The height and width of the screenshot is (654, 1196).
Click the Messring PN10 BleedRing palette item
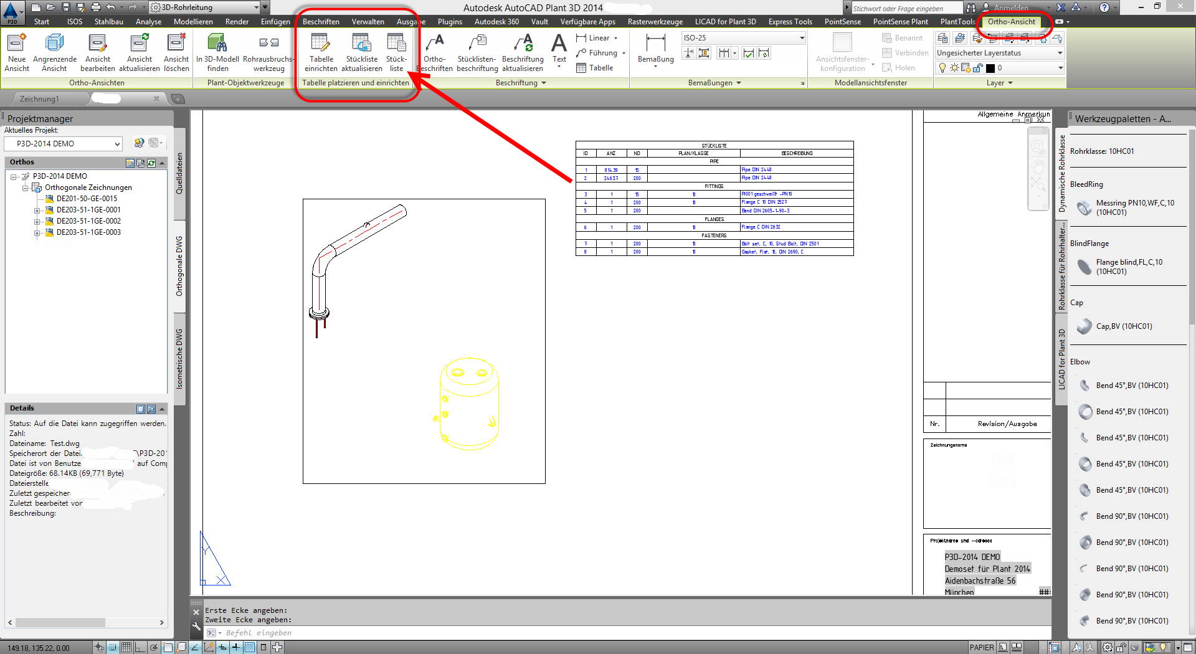coord(1128,207)
